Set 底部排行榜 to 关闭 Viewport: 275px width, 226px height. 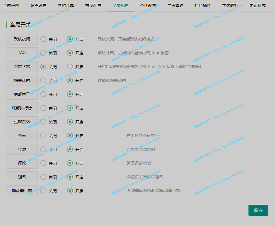tap(43, 108)
